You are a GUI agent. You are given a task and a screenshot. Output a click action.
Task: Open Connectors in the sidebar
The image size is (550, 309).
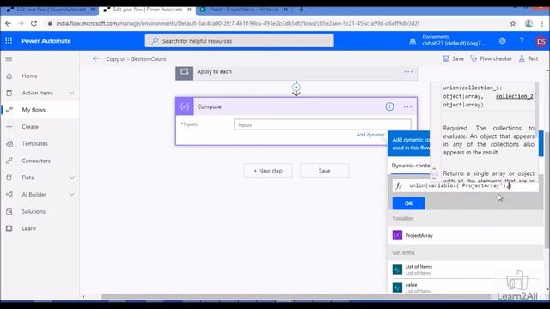pyautogui.click(x=36, y=161)
